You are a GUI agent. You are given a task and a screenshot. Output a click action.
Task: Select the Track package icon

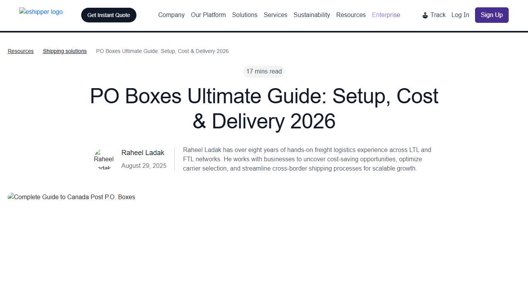425,15
